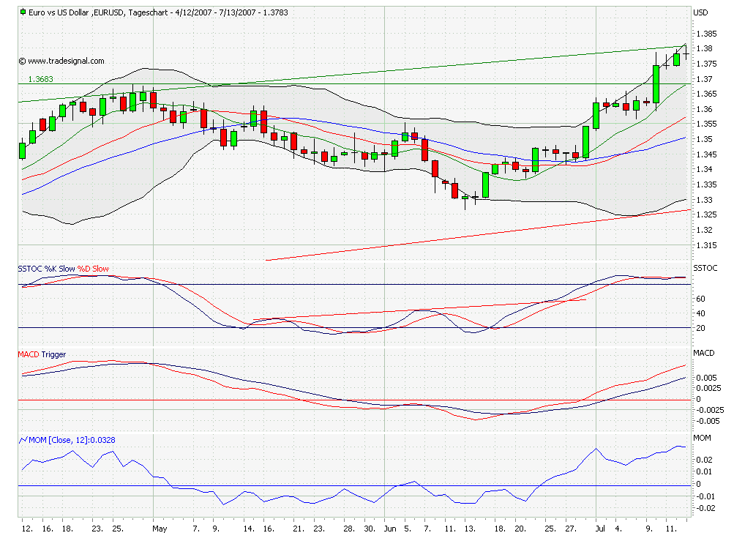
Task: Click the 'May' month label on the time axis
Action: tap(160, 529)
